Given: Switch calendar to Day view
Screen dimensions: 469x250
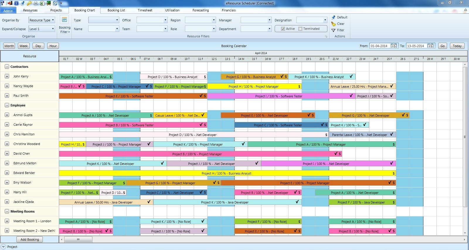Looking at the screenshot, I should point(38,46).
